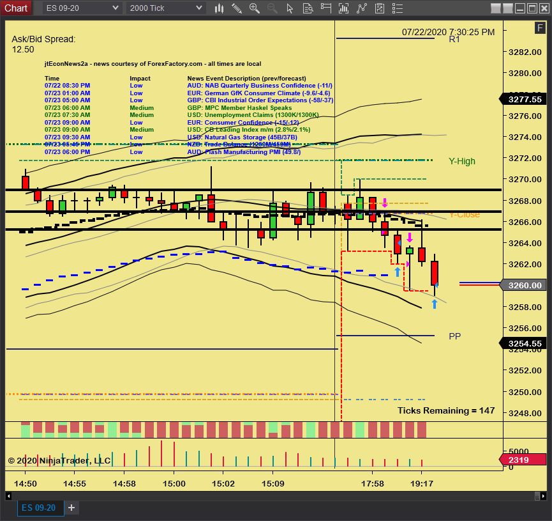Screen dimensions: 552x521
Task: Open the strategies clipboard icon
Action: 380,8
